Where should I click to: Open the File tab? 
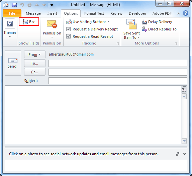pos(12,13)
